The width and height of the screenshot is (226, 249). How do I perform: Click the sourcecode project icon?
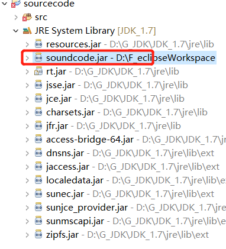point(16,4)
